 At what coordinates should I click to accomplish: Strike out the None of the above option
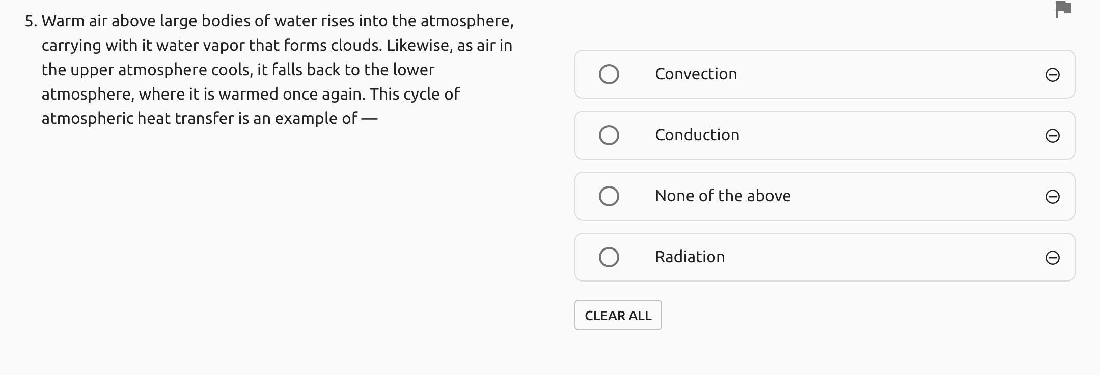tap(1052, 197)
